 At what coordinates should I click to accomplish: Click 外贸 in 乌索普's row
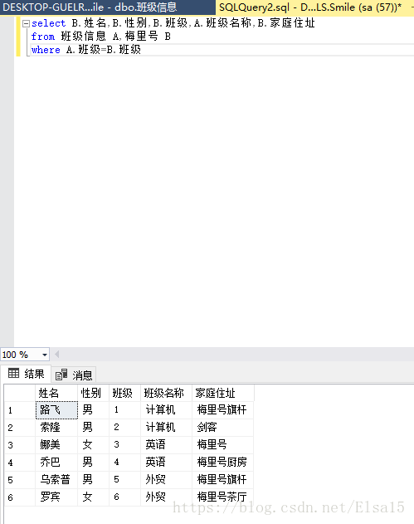(x=166, y=479)
